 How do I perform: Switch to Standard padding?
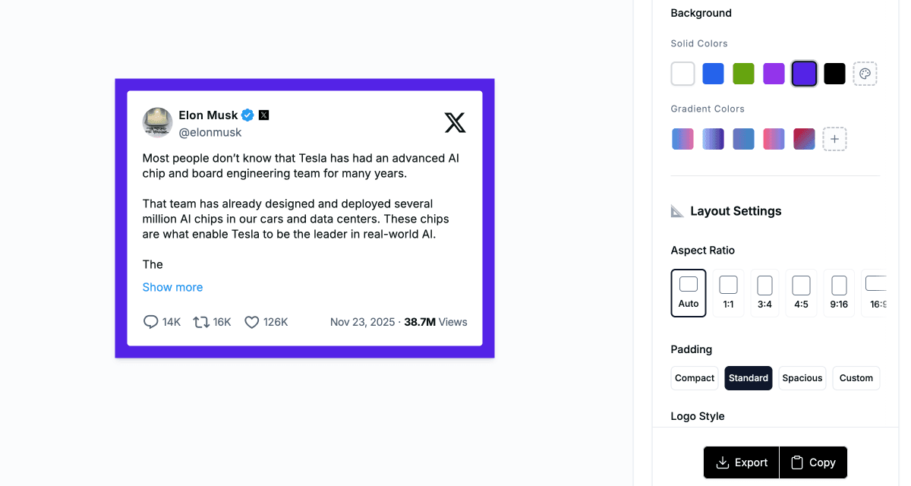(748, 377)
